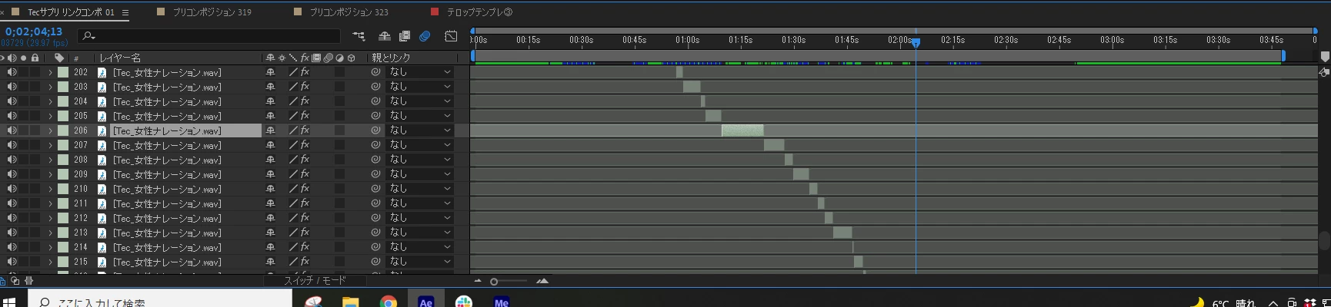This screenshot has height=307, width=1331.
Task: Click the label color swatch of layer 204
Action: tap(64, 101)
